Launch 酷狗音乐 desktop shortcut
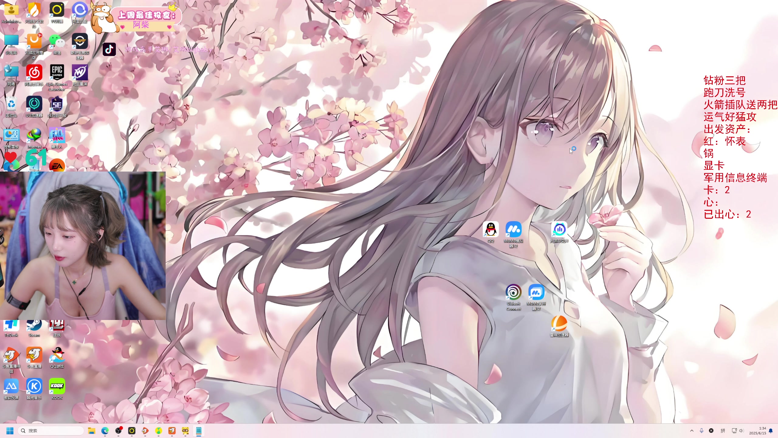Screen dimensions: 778x438 34,389
